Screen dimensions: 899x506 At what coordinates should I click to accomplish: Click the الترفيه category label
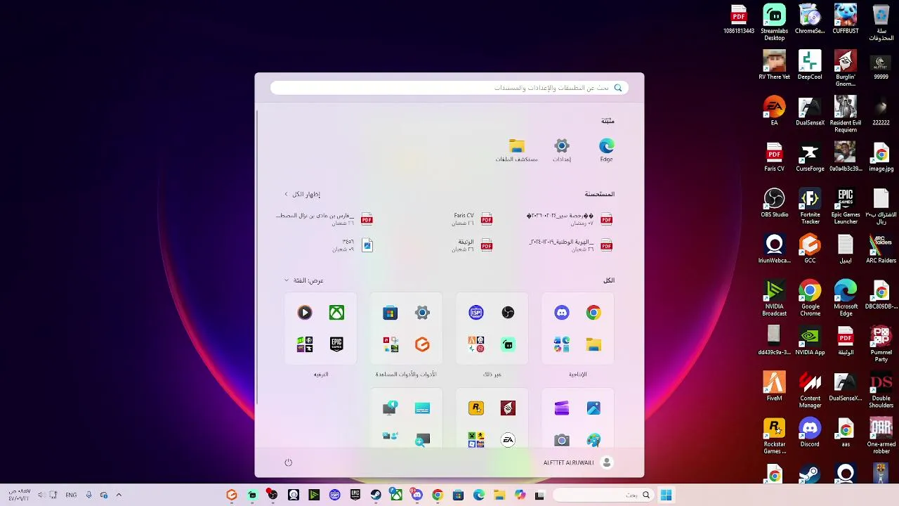pos(321,375)
